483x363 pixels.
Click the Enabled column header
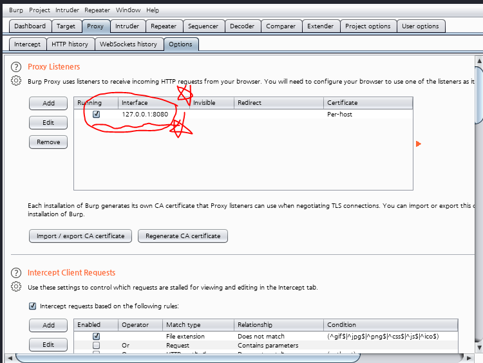click(x=96, y=325)
